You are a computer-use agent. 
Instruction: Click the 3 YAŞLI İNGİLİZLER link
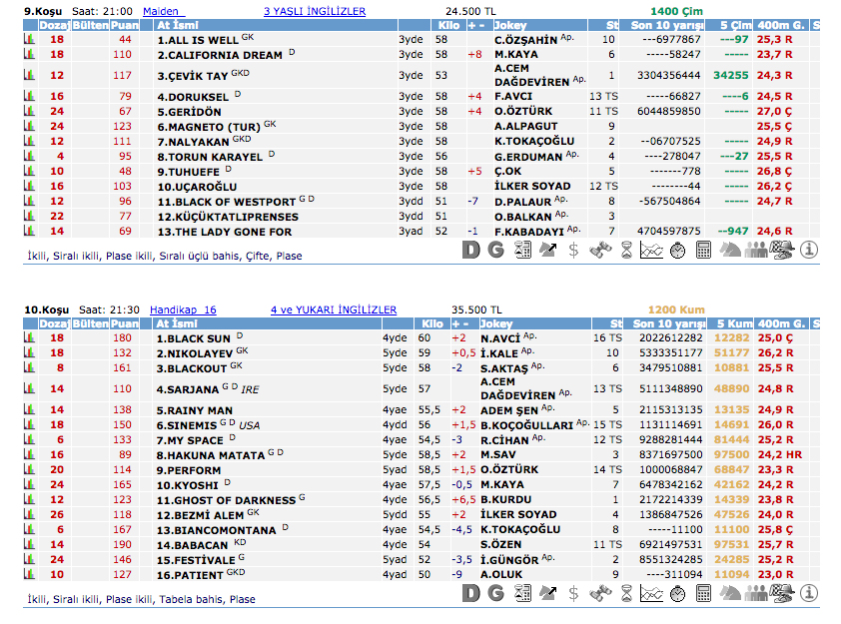tap(314, 11)
